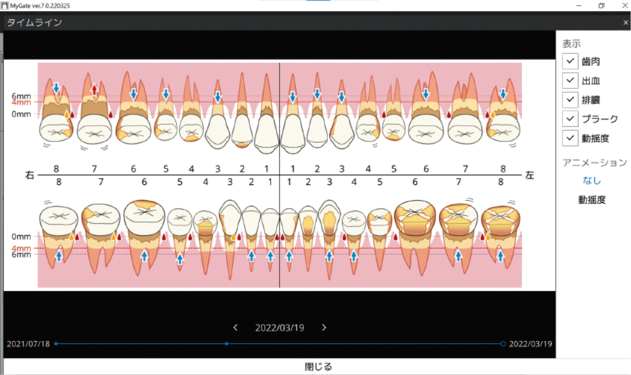Image resolution: width=631 pixels, height=375 pixels.
Task: Go to next date with right chevron
Action: (324, 327)
